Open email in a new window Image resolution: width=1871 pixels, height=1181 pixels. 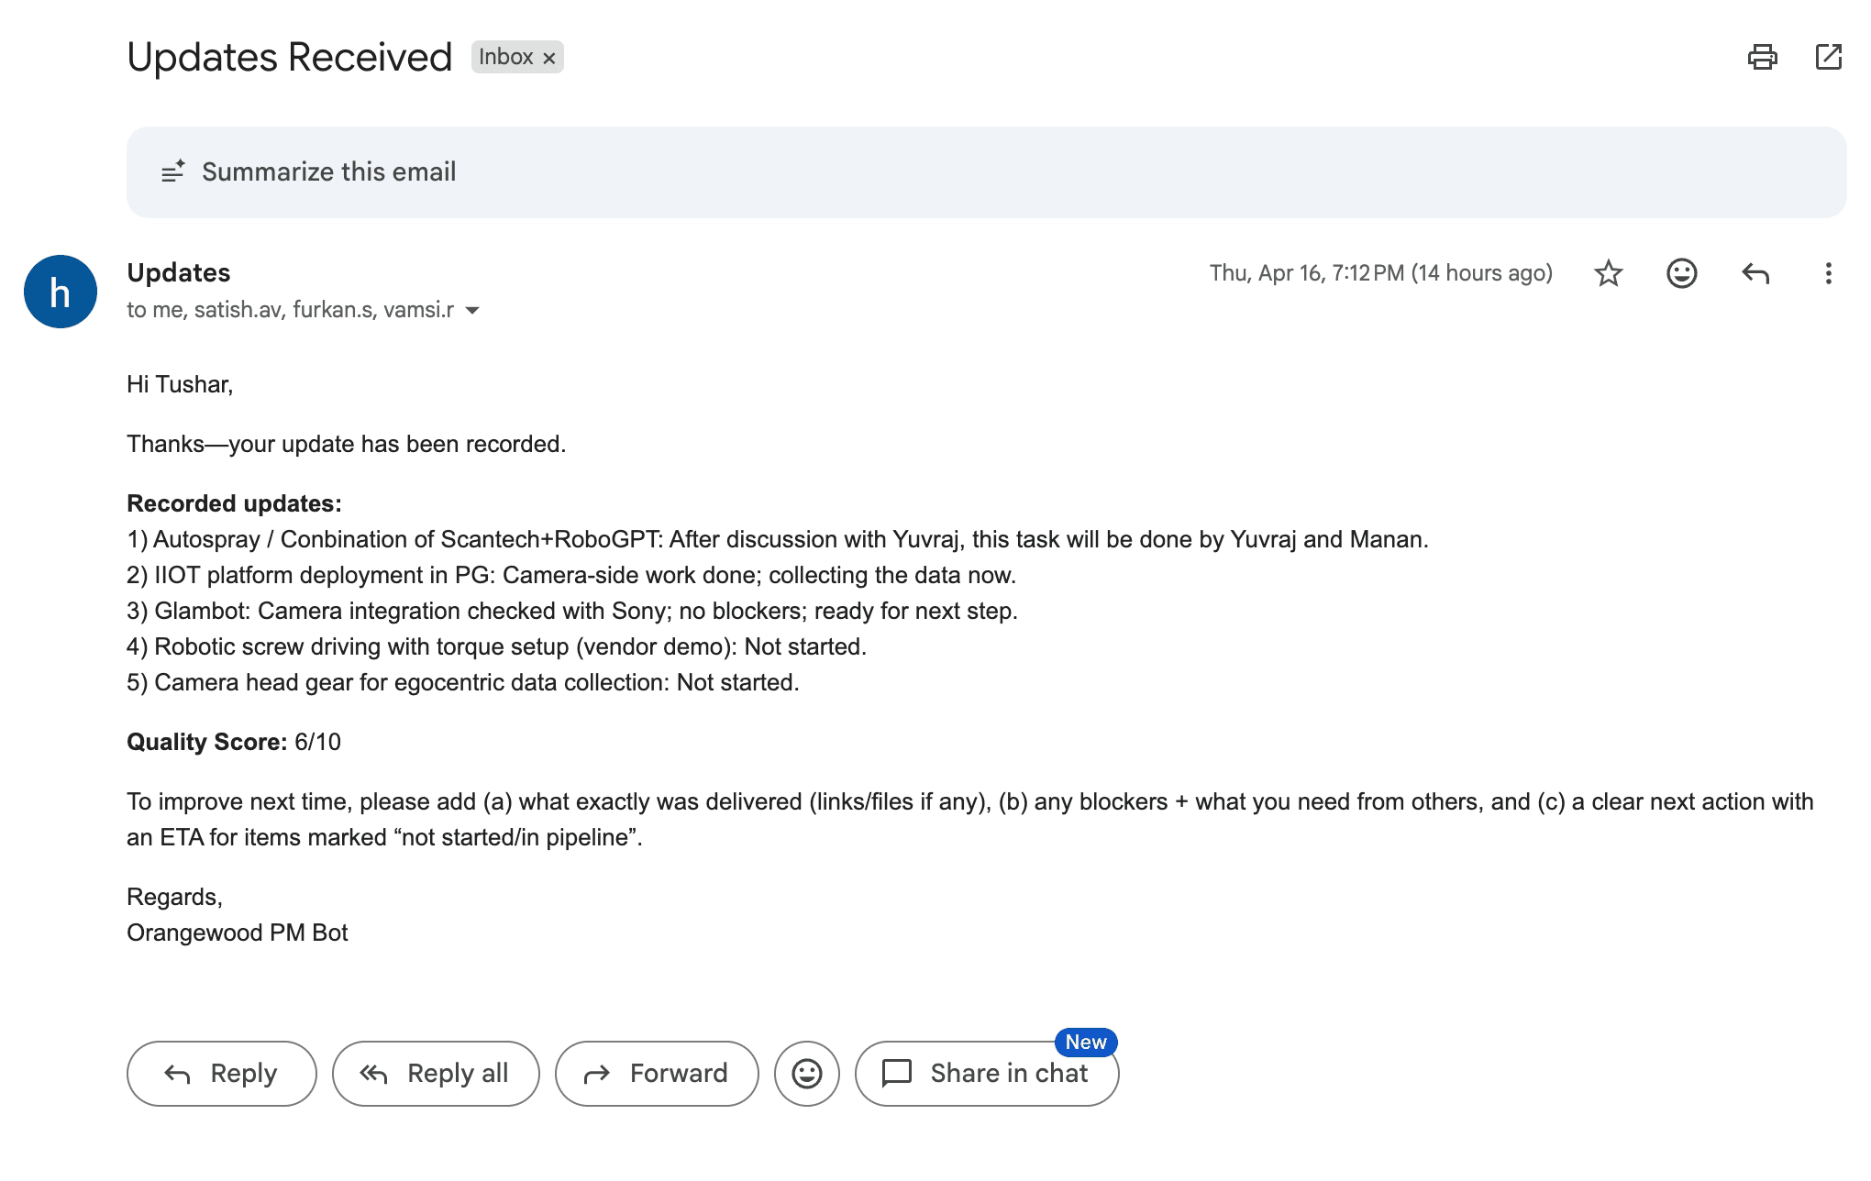pyautogui.click(x=1829, y=57)
